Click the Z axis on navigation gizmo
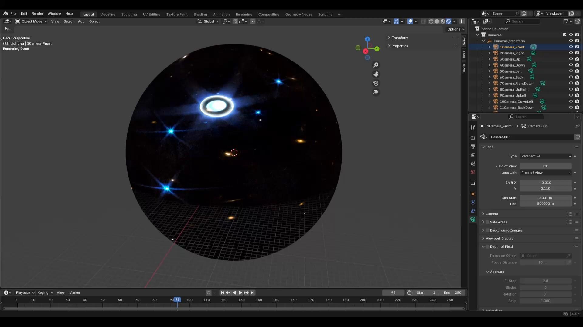583x327 pixels. (367, 39)
